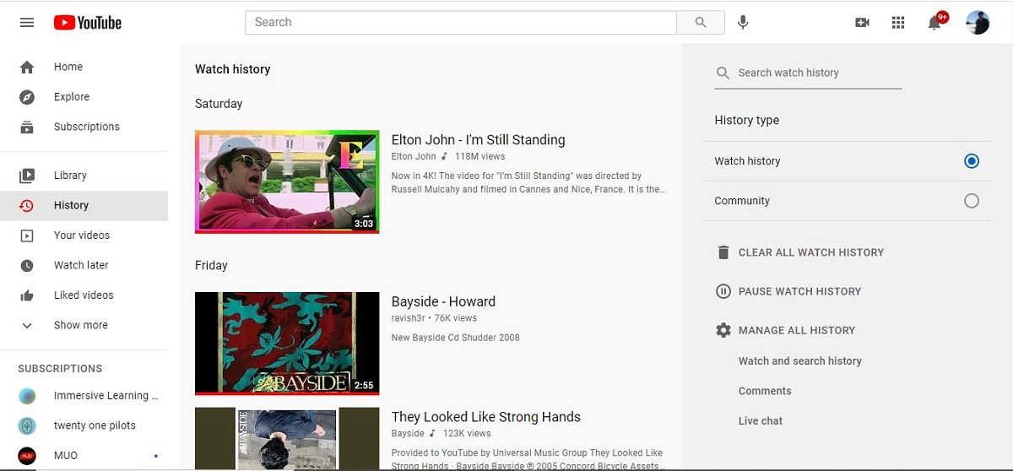The height and width of the screenshot is (471, 1013).
Task: Click the Explore compass icon
Action: click(x=27, y=97)
